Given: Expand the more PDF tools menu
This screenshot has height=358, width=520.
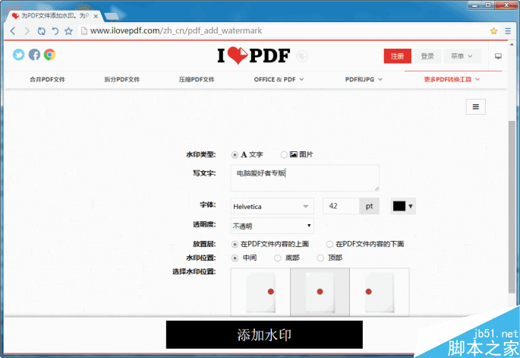Looking at the screenshot, I should click(452, 79).
